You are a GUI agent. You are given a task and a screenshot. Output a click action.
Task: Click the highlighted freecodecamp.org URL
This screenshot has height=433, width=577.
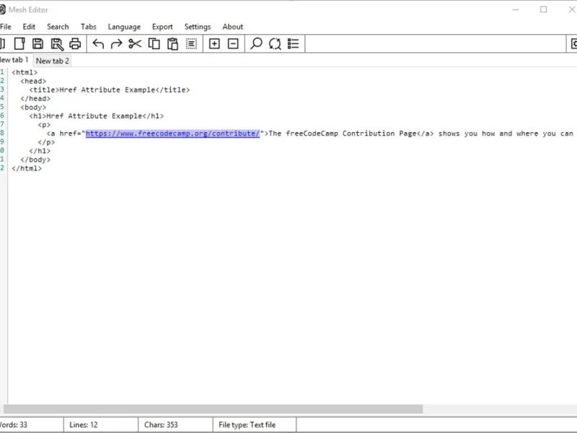tap(172, 134)
